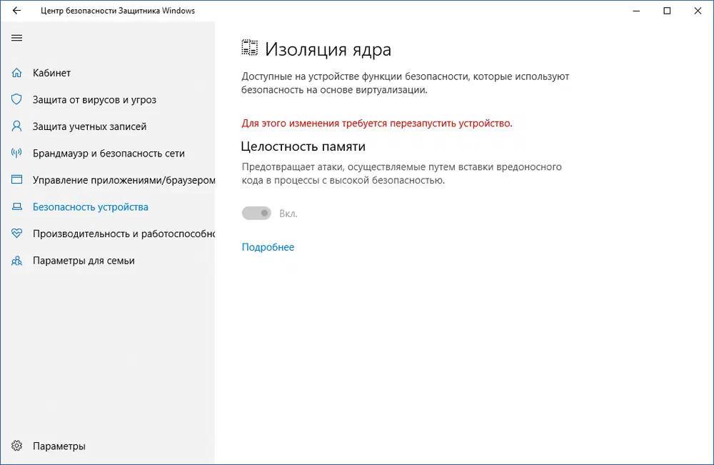The height and width of the screenshot is (465, 714).
Task: Click the heart icon for device performance
Action: click(16, 234)
